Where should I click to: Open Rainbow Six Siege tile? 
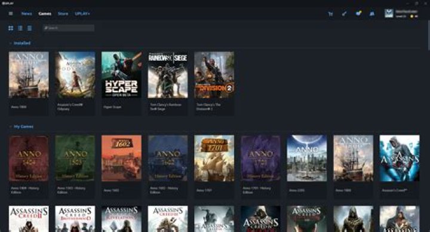168,83
